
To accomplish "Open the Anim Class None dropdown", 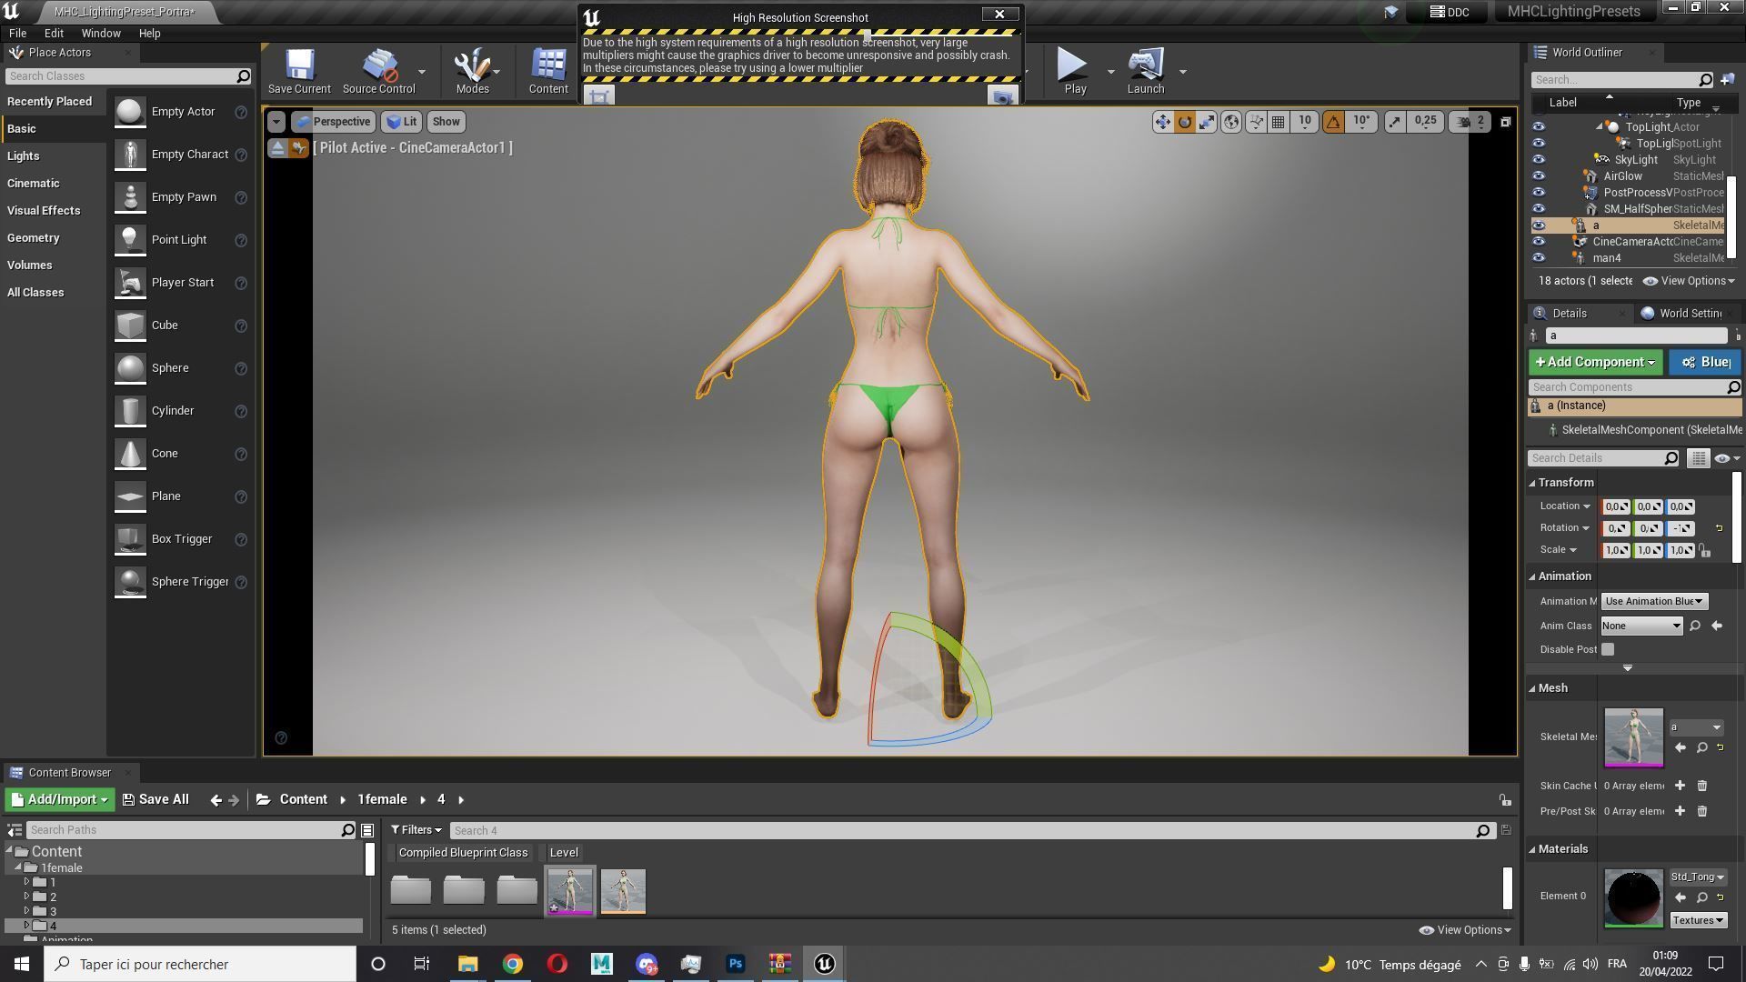I will pos(1641,626).
